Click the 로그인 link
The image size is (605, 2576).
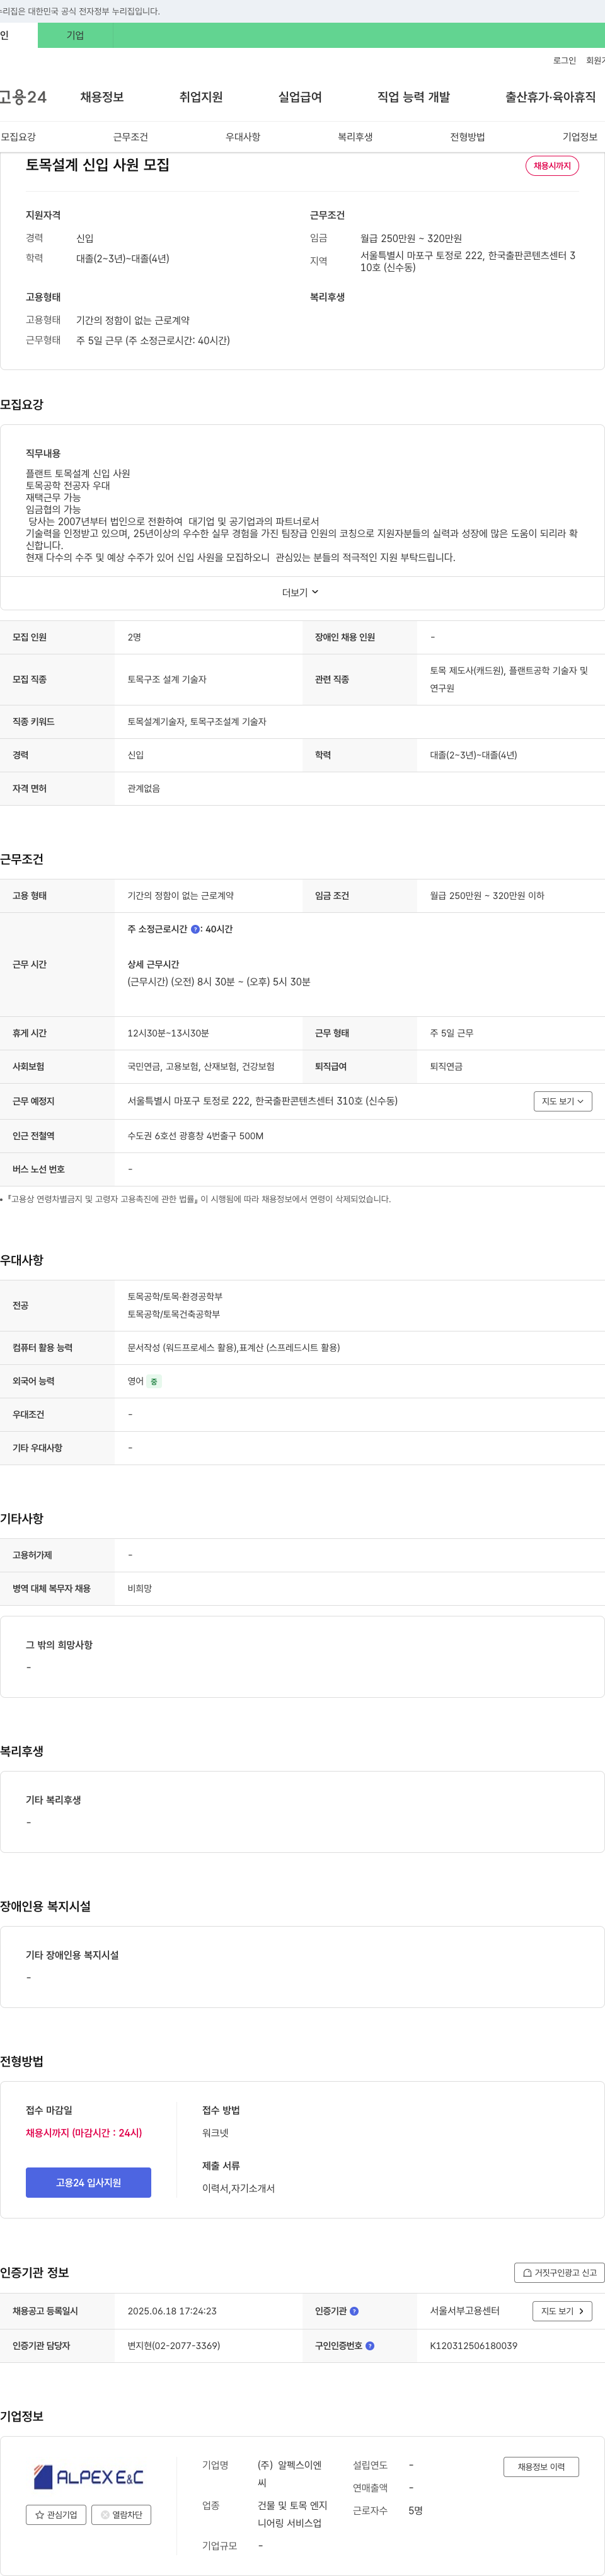click(x=564, y=61)
